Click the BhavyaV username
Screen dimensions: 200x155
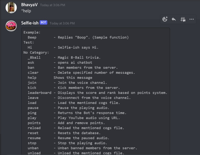point(29,5)
